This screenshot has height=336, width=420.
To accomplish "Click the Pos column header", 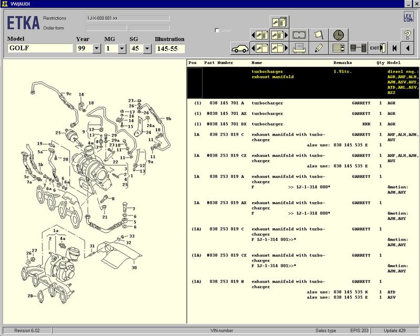I will pos(192,62).
